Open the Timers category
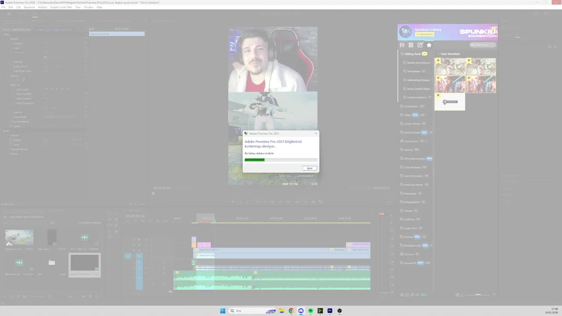Screen dimensions: 562x316 (408, 211)
